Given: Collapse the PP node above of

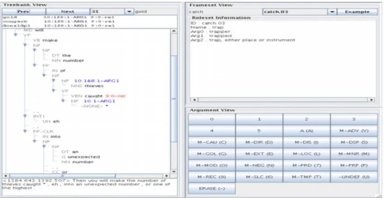Looking at the screenshot, I should [35, 65].
